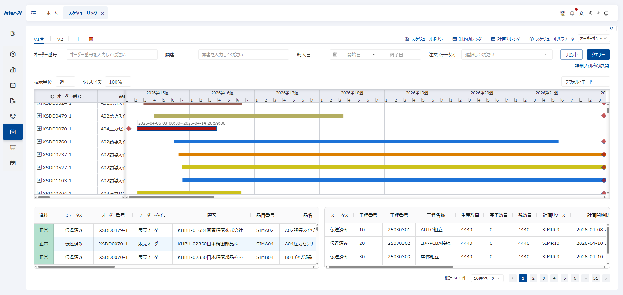
Task: Open the colorful assistant avatar icon
Action: click(x=563, y=13)
